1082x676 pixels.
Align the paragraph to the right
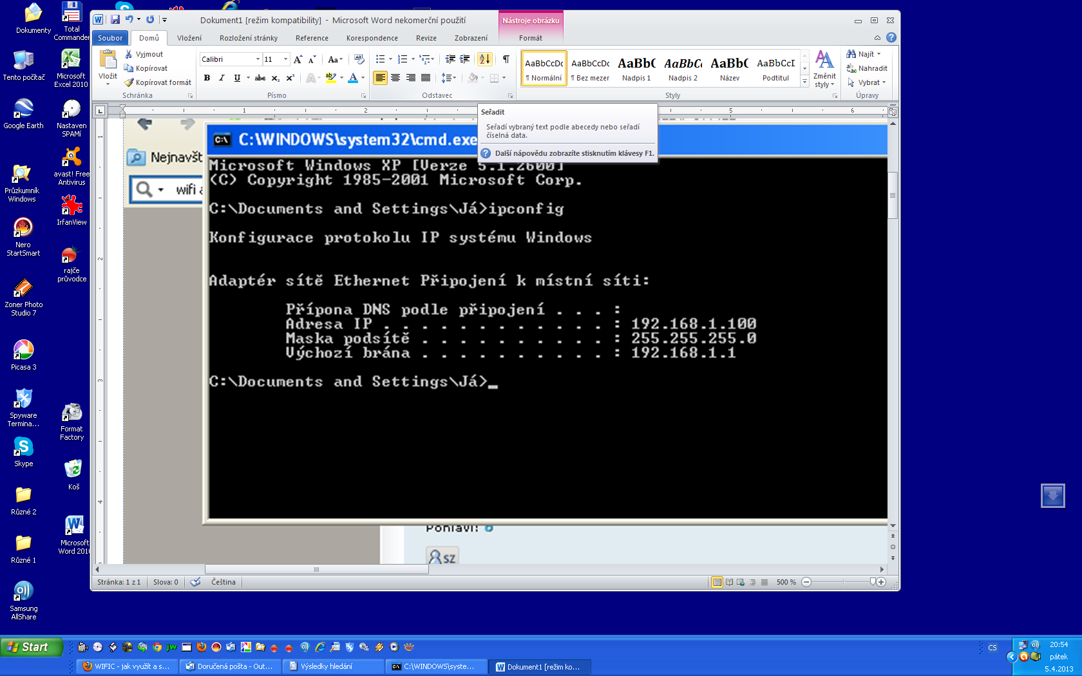(410, 78)
